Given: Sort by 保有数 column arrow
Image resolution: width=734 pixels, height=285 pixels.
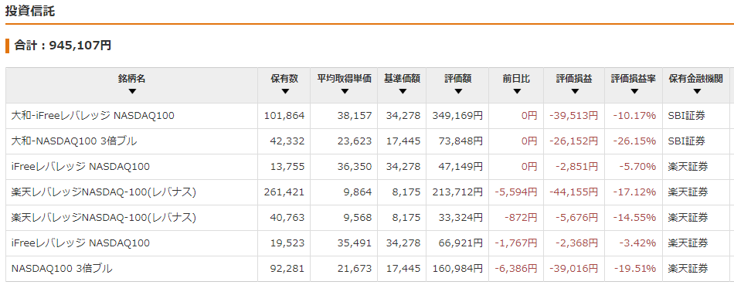Looking at the screenshot, I should (x=284, y=92).
